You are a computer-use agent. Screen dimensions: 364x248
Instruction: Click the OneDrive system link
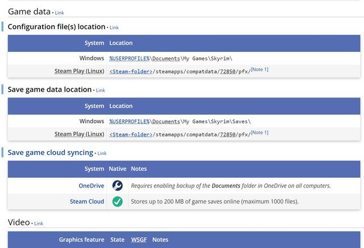coord(91,186)
